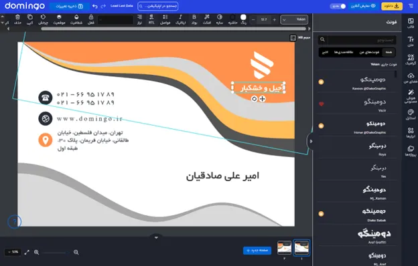Open the transparency (شفافیت) tool
Screen dimensions: 418x266
point(76,19)
